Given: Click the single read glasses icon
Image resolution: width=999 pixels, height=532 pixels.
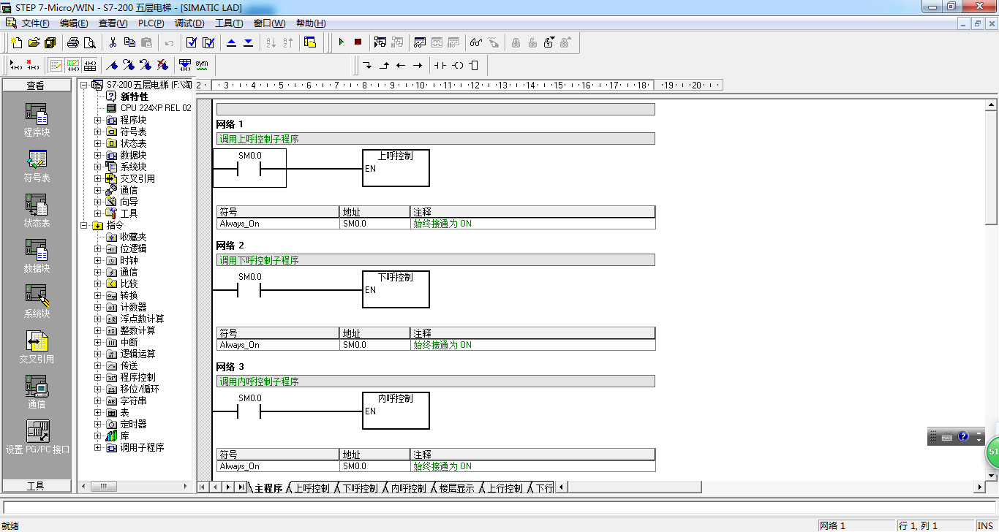Looking at the screenshot, I should pos(476,42).
